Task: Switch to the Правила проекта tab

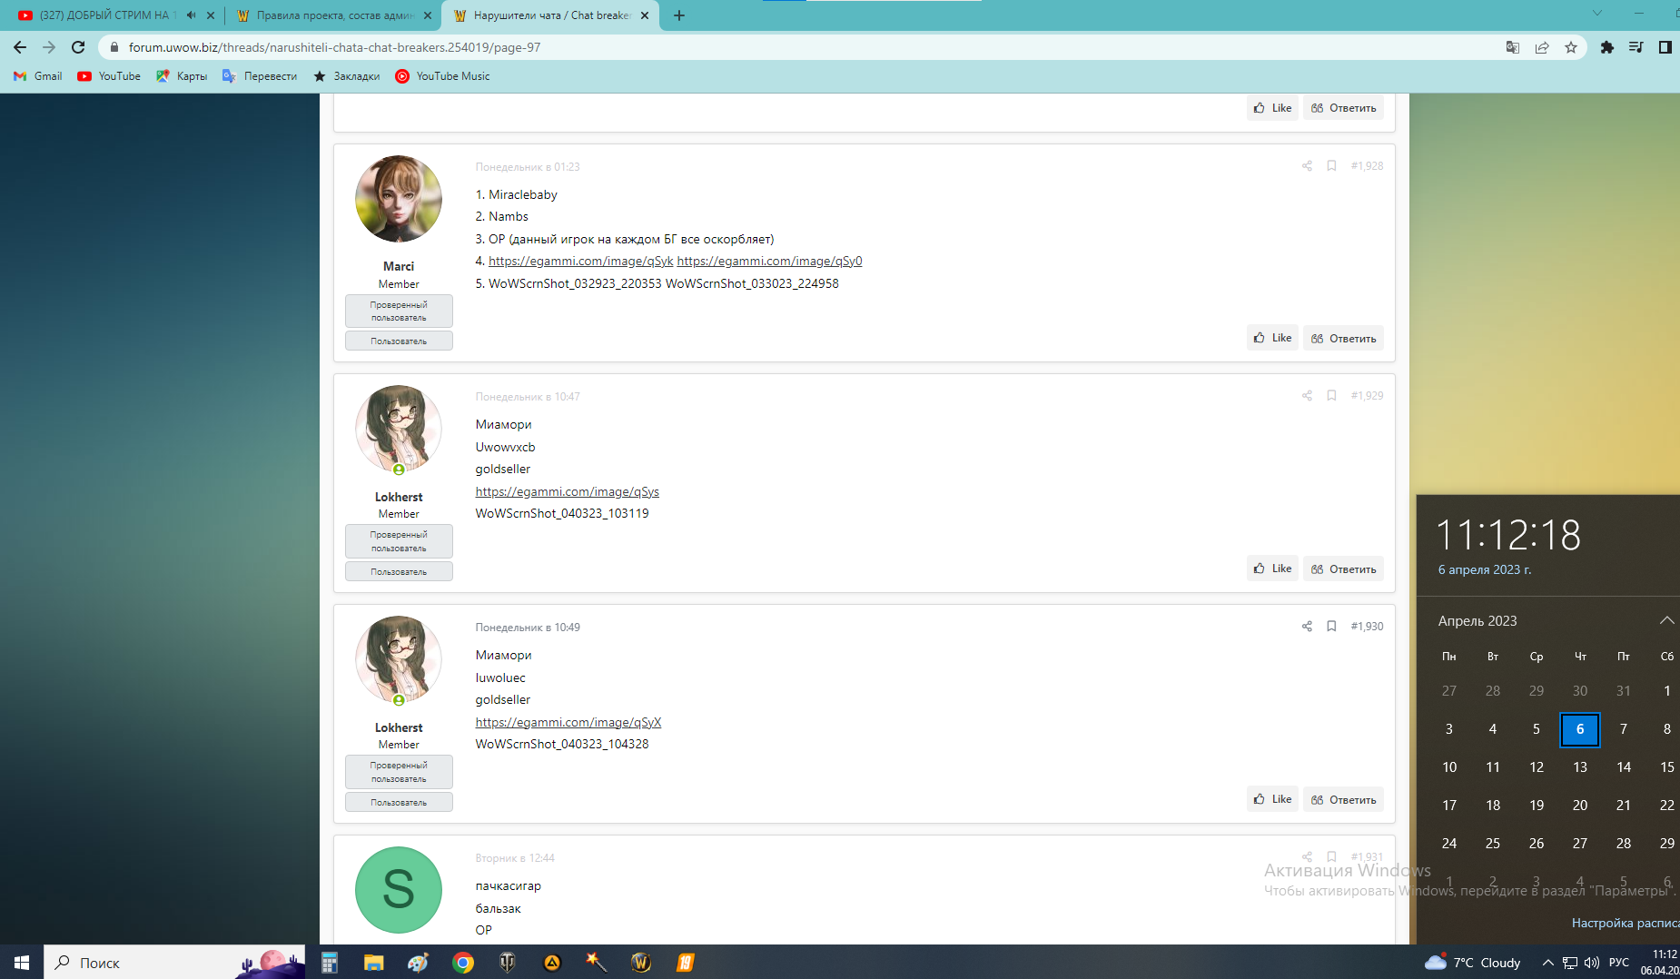Action: click(x=333, y=15)
